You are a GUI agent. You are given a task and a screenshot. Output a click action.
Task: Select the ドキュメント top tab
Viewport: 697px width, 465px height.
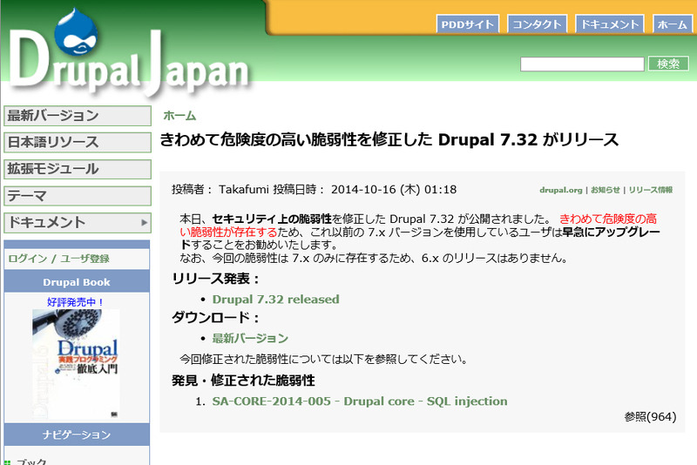(609, 24)
